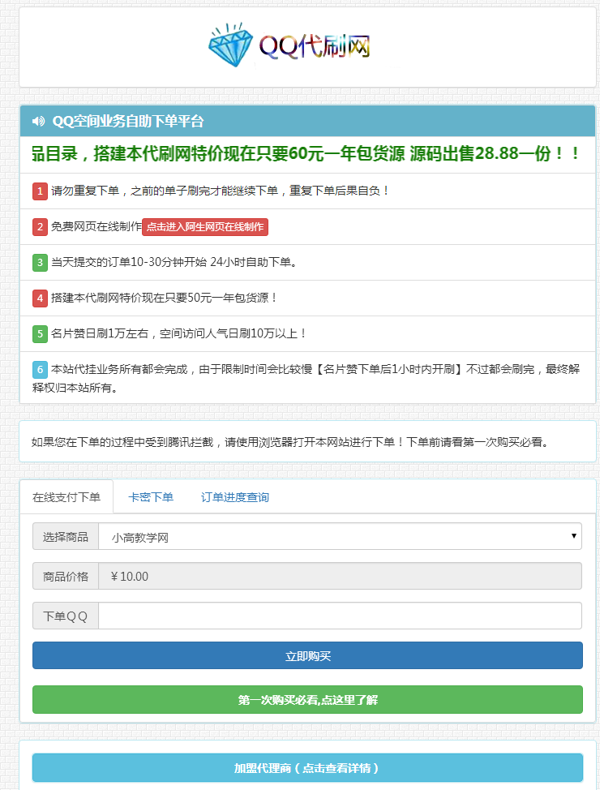Select the 在线支付下单 tab
The image size is (600, 790).
(66, 496)
